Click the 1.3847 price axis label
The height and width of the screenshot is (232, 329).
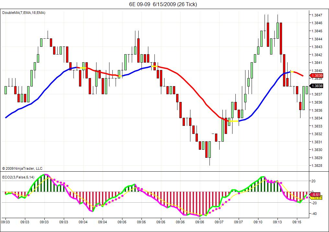click(317, 15)
